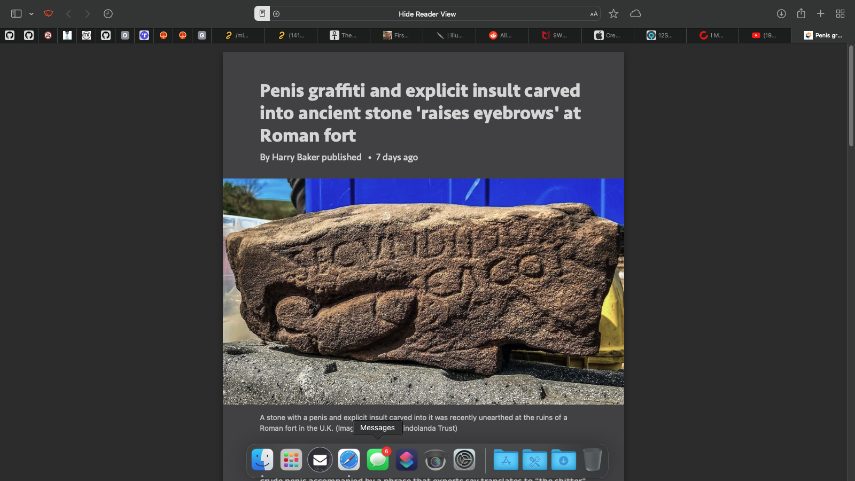The image size is (855, 481).
Task: Switch to the 'I M...' tab
Action: click(x=712, y=35)
